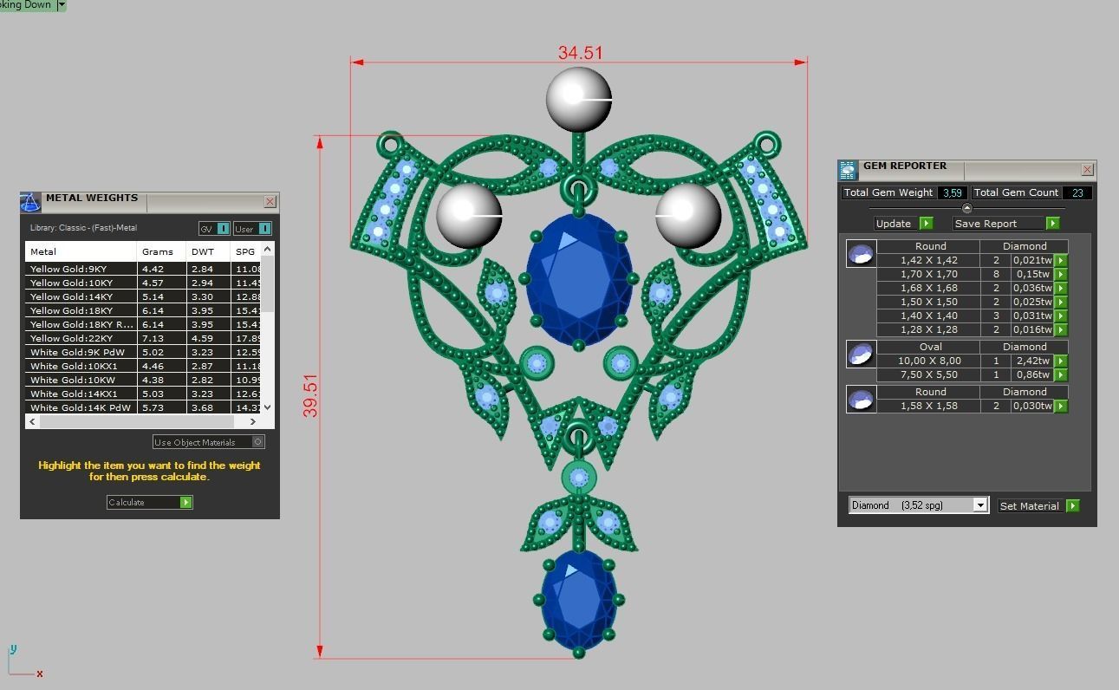Click the 10,00 X 8,00 size cell
This screenshot has width=1119, height=690.
point(928,361)
